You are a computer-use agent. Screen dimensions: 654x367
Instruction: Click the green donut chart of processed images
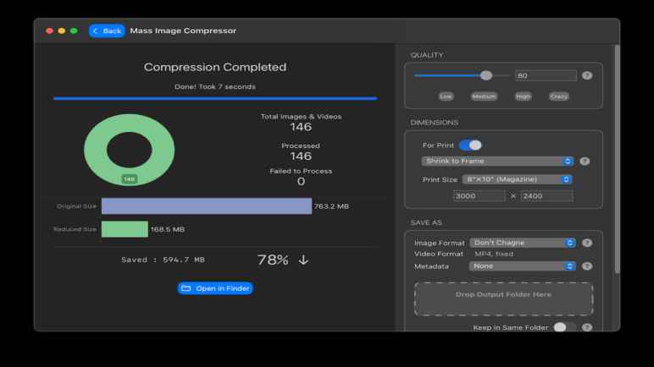tap(130, 149)
